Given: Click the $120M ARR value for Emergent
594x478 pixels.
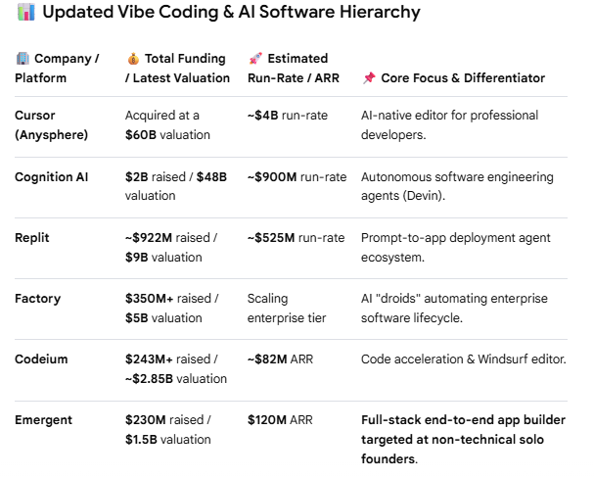Looking at the screenshot, I should (280, 420).
